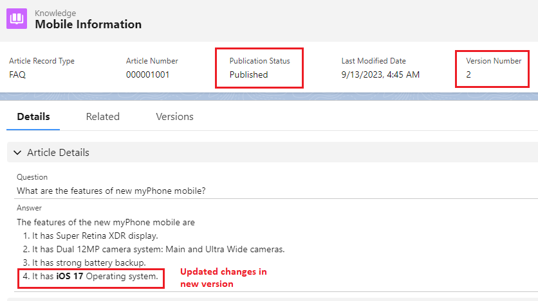This screenshot has width=538, height=301.
Task: Click the red 'Updated changes in new version' note
Action: coord(223,277)
